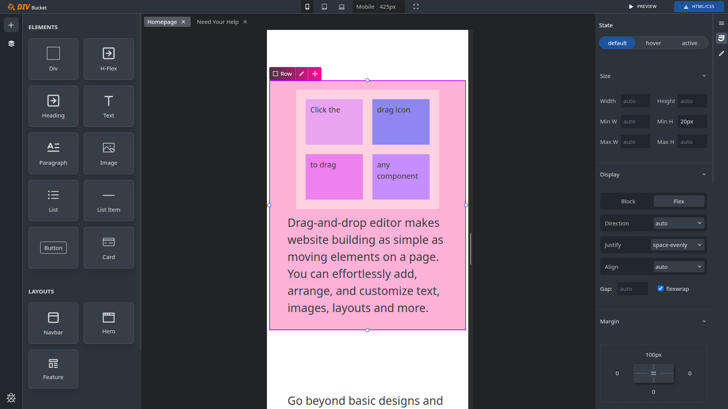Select the 'drag icon' box on canvas

click(401, 122)
